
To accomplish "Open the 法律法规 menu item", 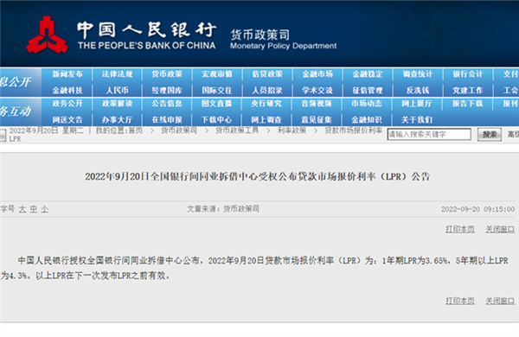I will tap(117, 74).
